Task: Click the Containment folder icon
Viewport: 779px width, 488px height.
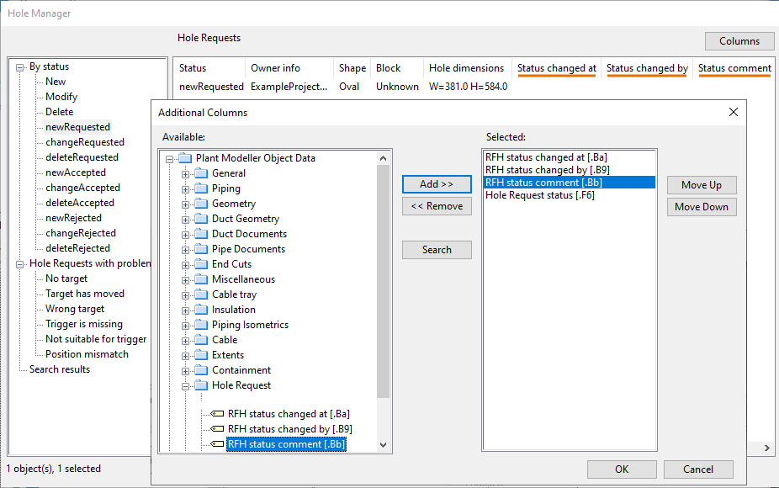Action: 200,370
